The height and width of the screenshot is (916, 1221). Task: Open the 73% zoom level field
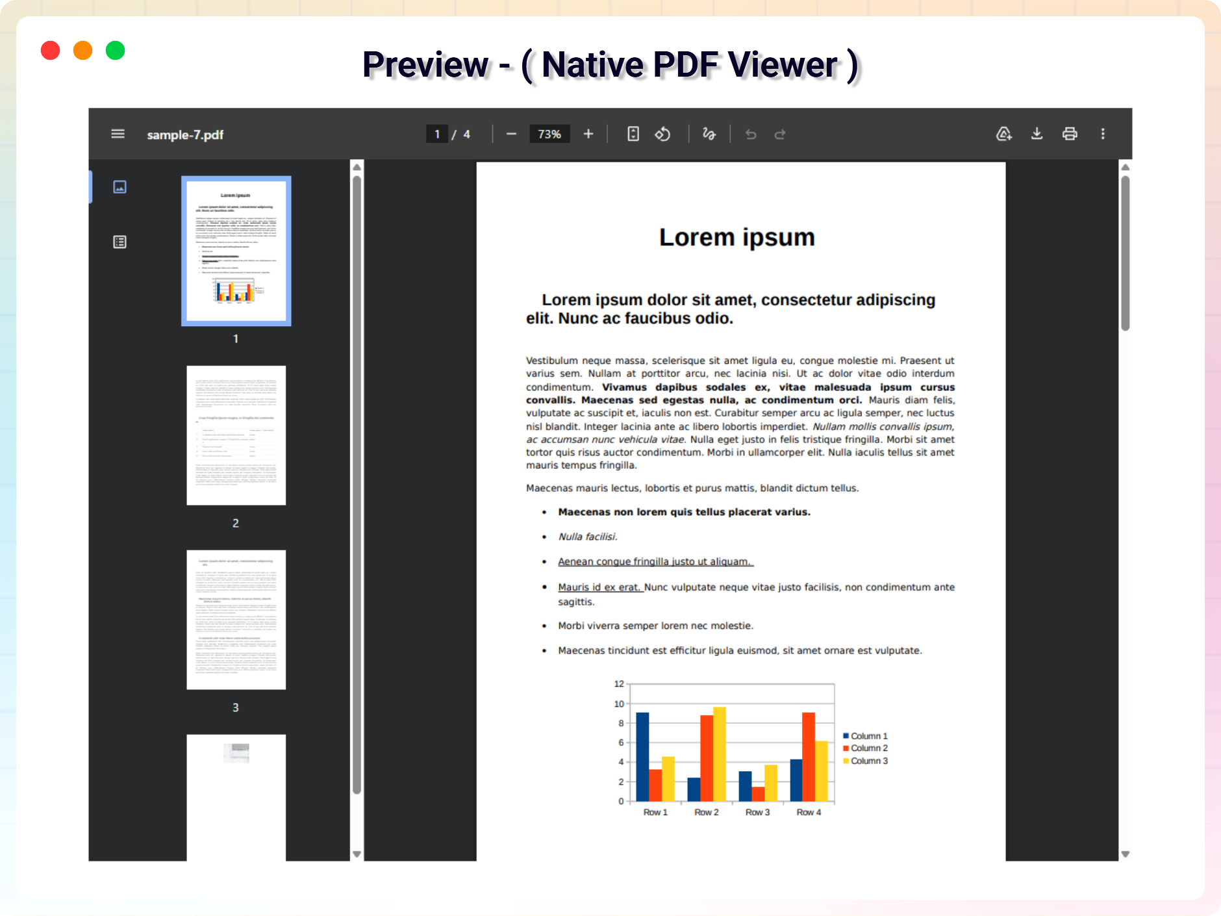coord(549,134)
